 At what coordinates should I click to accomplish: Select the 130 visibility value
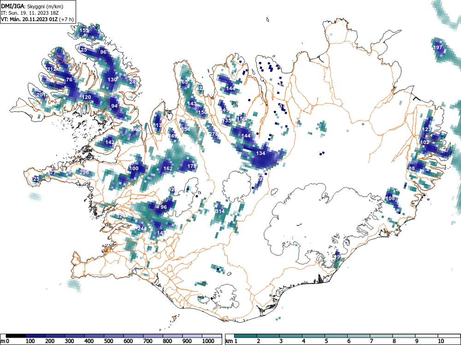tap(112, 80)
